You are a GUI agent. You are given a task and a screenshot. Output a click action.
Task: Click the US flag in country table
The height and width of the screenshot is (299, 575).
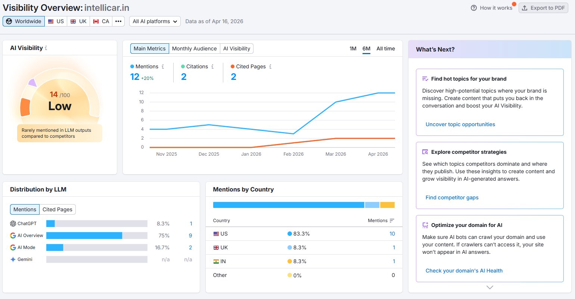click(x=216, y=234)
